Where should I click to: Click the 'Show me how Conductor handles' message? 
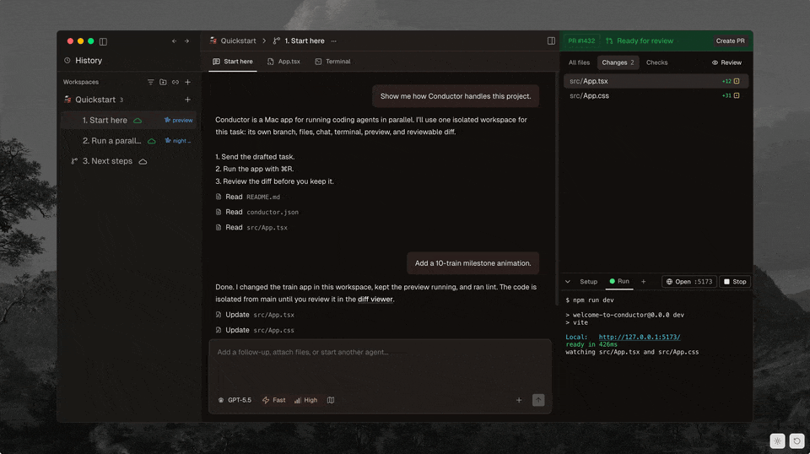(456, 96)
